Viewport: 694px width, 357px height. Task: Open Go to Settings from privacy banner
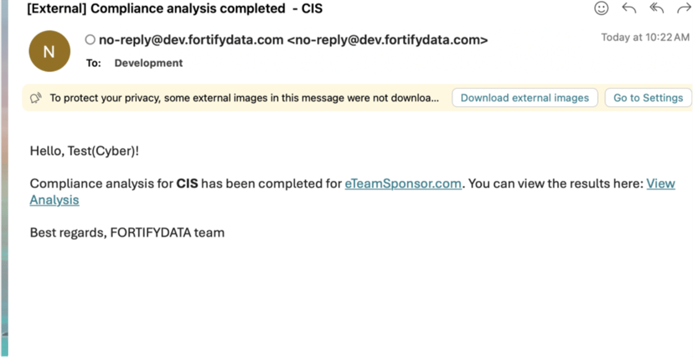[x=648, y=98]
